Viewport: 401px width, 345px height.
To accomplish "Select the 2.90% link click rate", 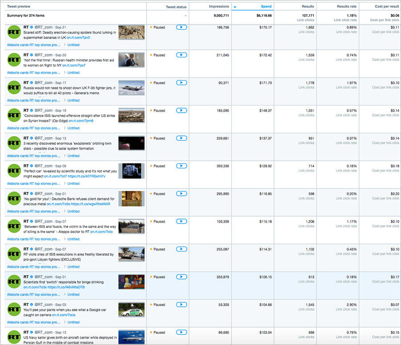I will tap(352, 305).
